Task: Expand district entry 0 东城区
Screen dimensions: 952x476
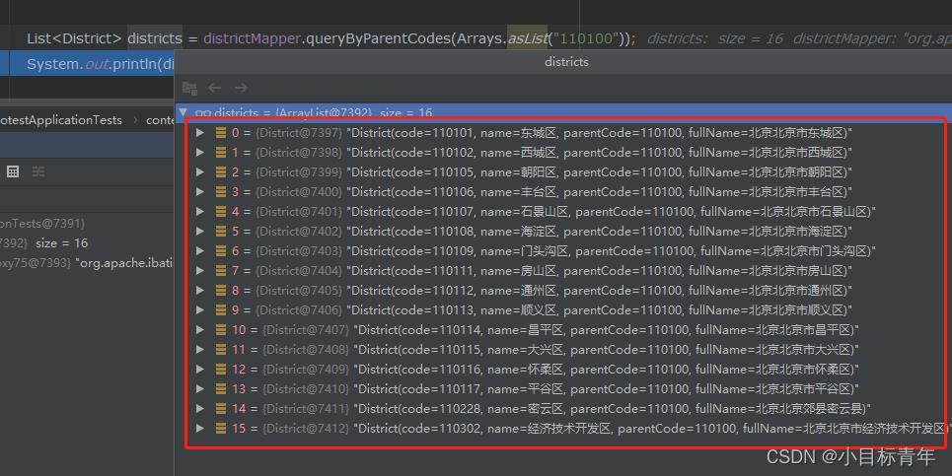Action: 199,132
